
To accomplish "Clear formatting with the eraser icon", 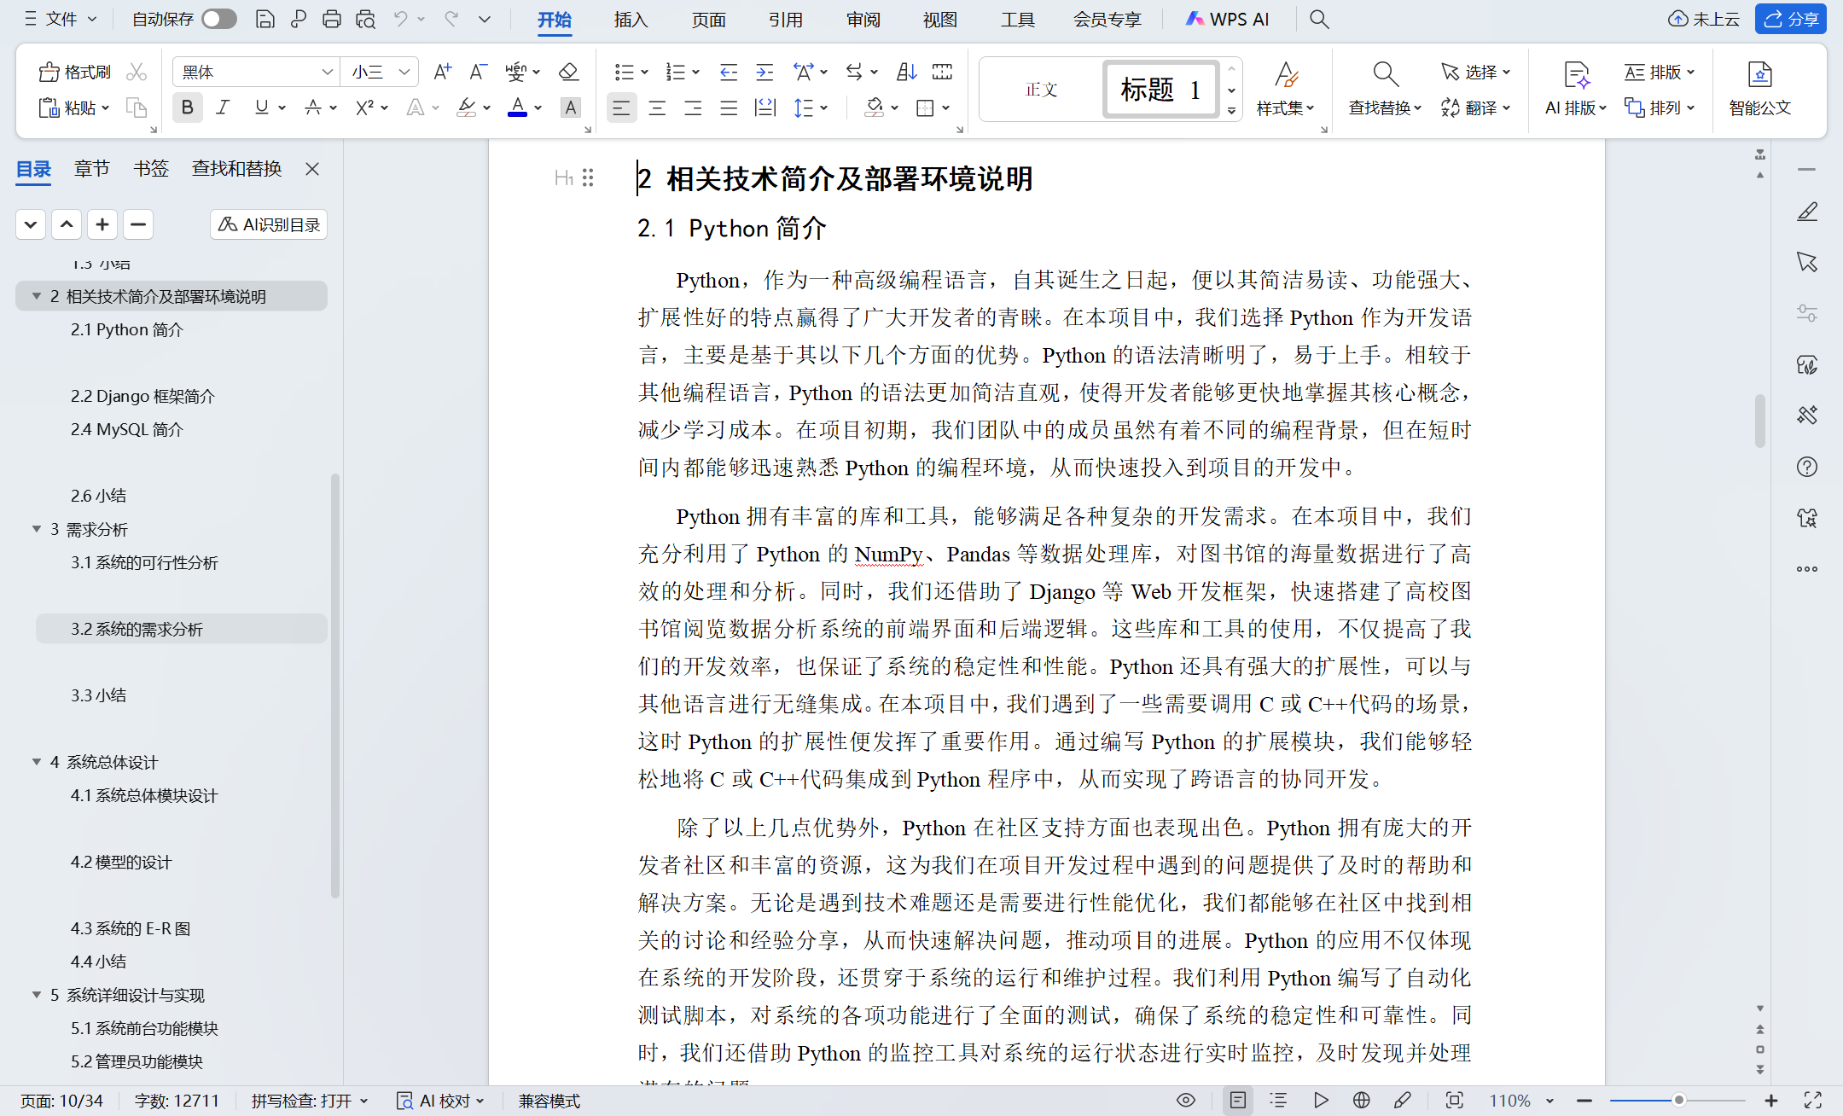I will 568,72.
